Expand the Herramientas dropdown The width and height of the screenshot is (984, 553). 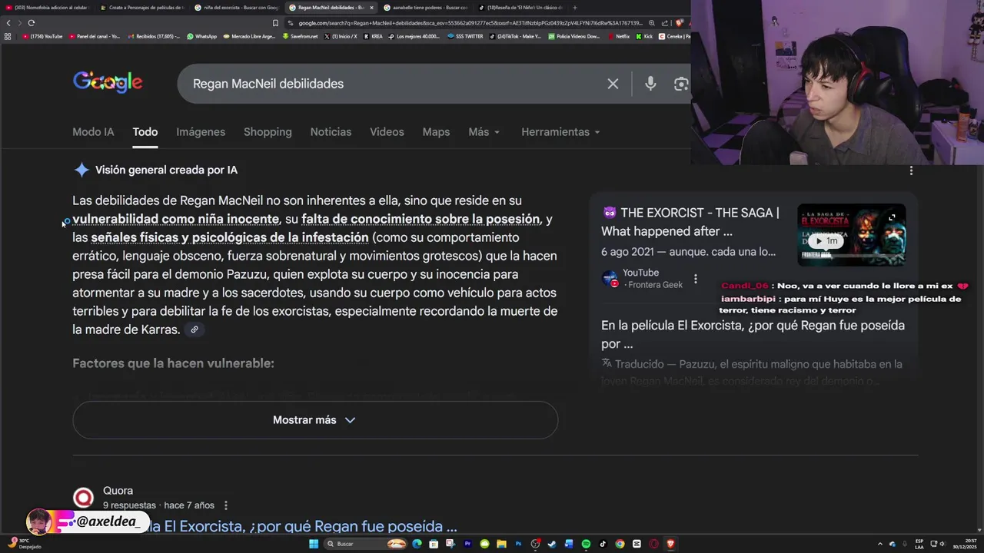click(x=560, y=132)
